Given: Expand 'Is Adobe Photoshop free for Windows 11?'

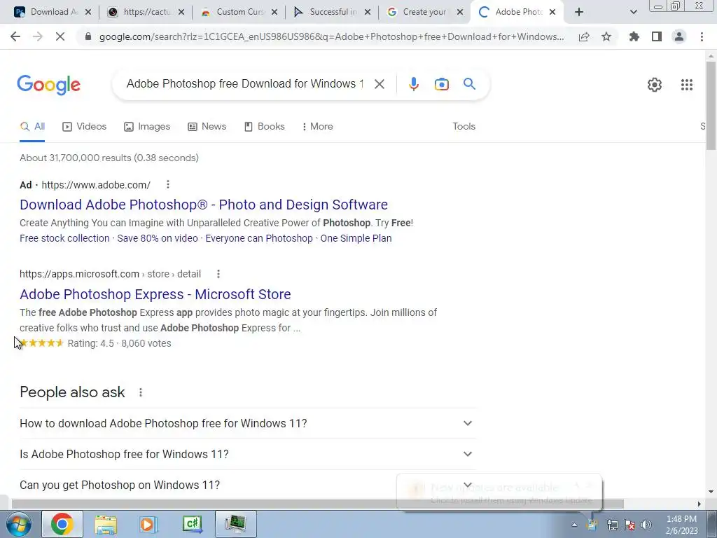Looking at the screenshot, I should (x=248, y=454).
